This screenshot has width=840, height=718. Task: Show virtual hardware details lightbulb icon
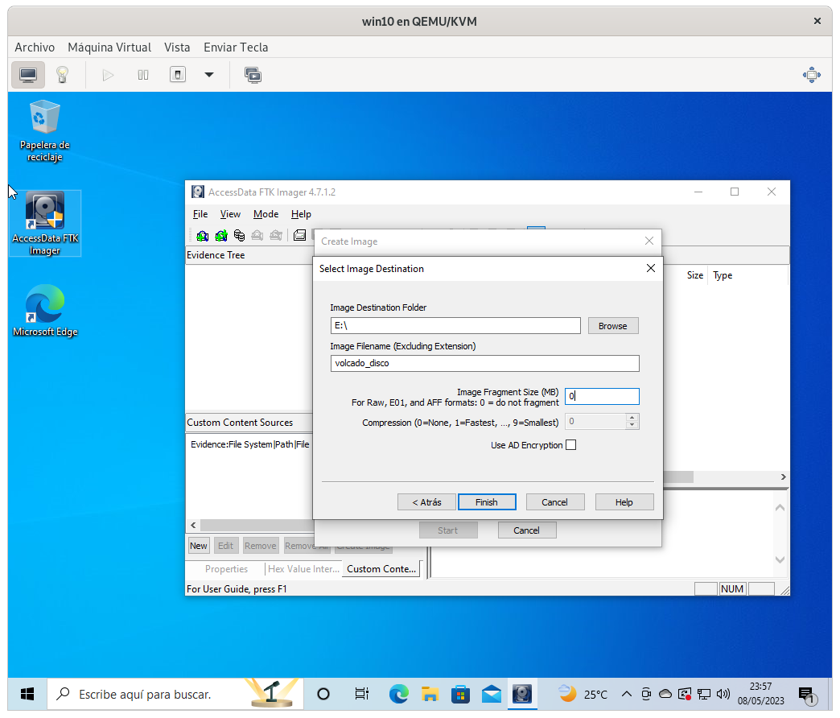point(62,75)
